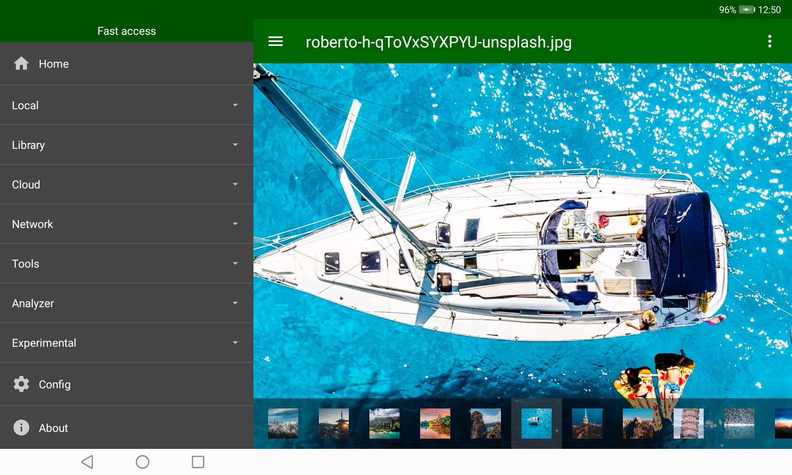Select the green coastal cliffs thumbnail

coord(385,424)
